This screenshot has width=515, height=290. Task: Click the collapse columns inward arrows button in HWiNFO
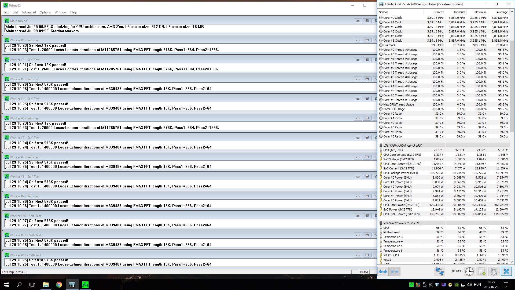(395, 271)
